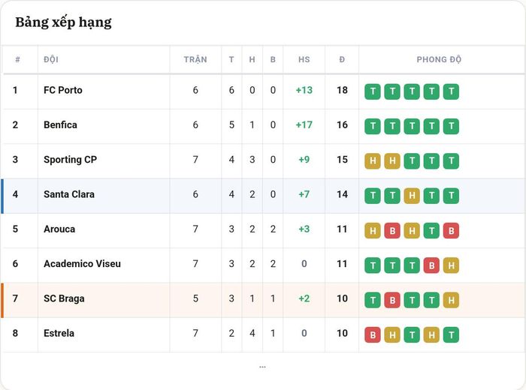The height and width of the screenshot is (390, 526).
Task: Open the FC Porto team link
Action: 63,90
